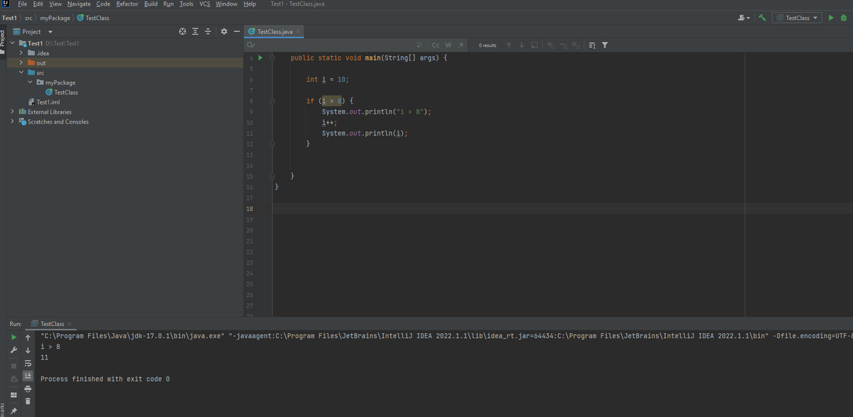Expand the External Libraries node
Screen dimensions: 853x417
tap(14, 112)
